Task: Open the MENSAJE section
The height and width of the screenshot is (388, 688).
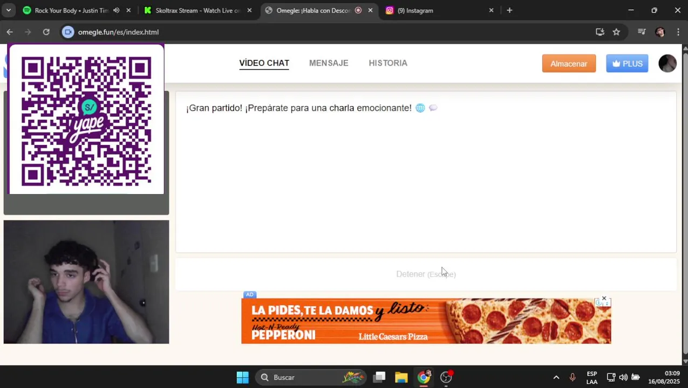Action: coord(329,63)
